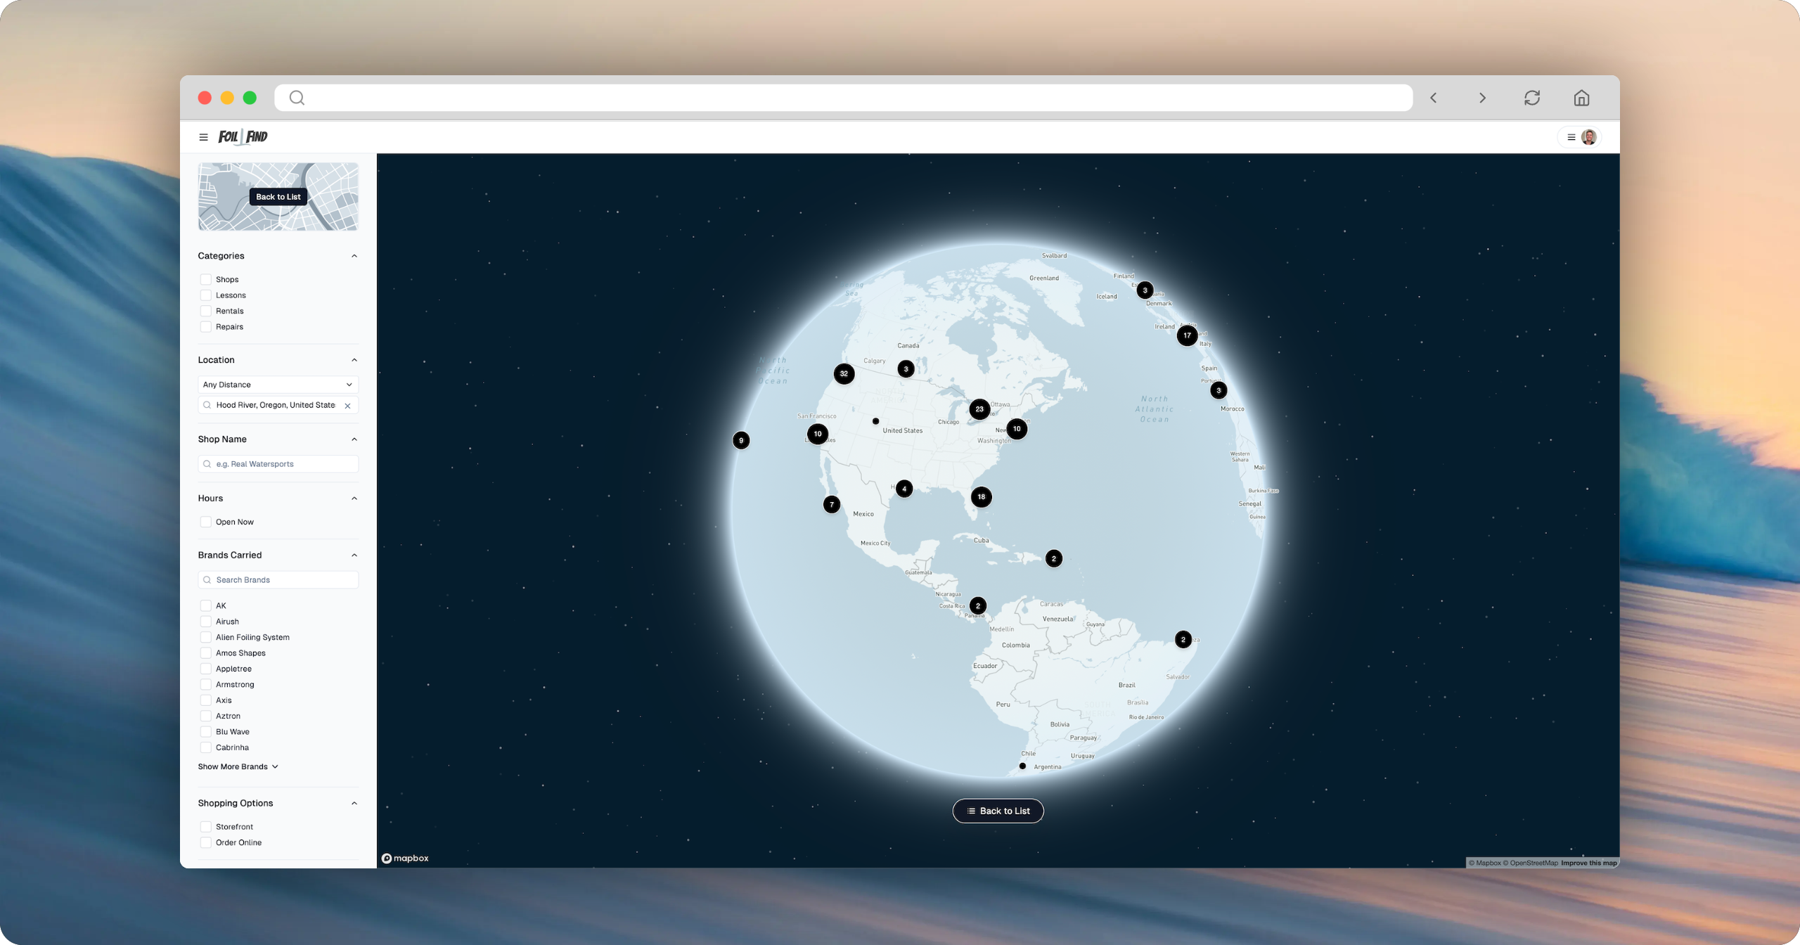The height and width of the screenshot is (945, 1800).
Task: Tick the Axis brand checkbox
Action: point(206,700)
